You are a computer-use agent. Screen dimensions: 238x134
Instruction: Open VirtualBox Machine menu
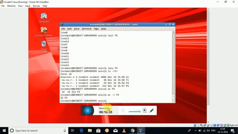pyautogui.click(x=11, y=6)
